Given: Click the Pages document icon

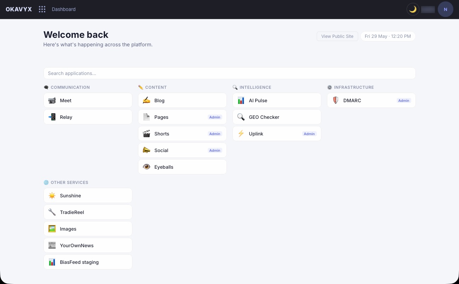Looking at the screenshot, I should point(147,117).
